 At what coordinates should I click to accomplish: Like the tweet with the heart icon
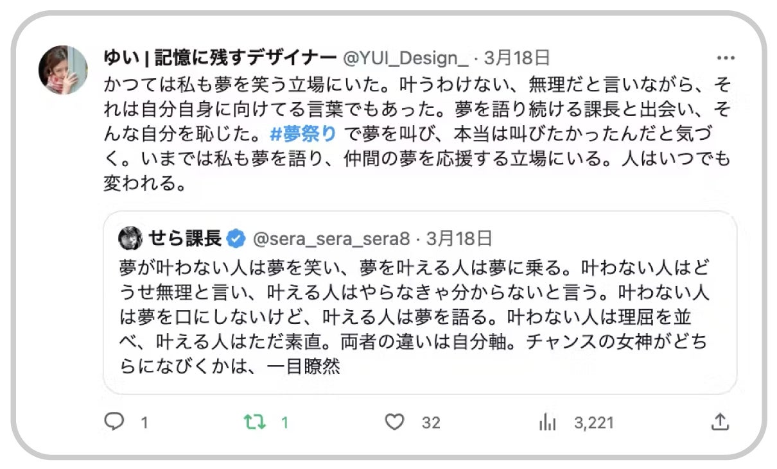(x=394, y=422)
